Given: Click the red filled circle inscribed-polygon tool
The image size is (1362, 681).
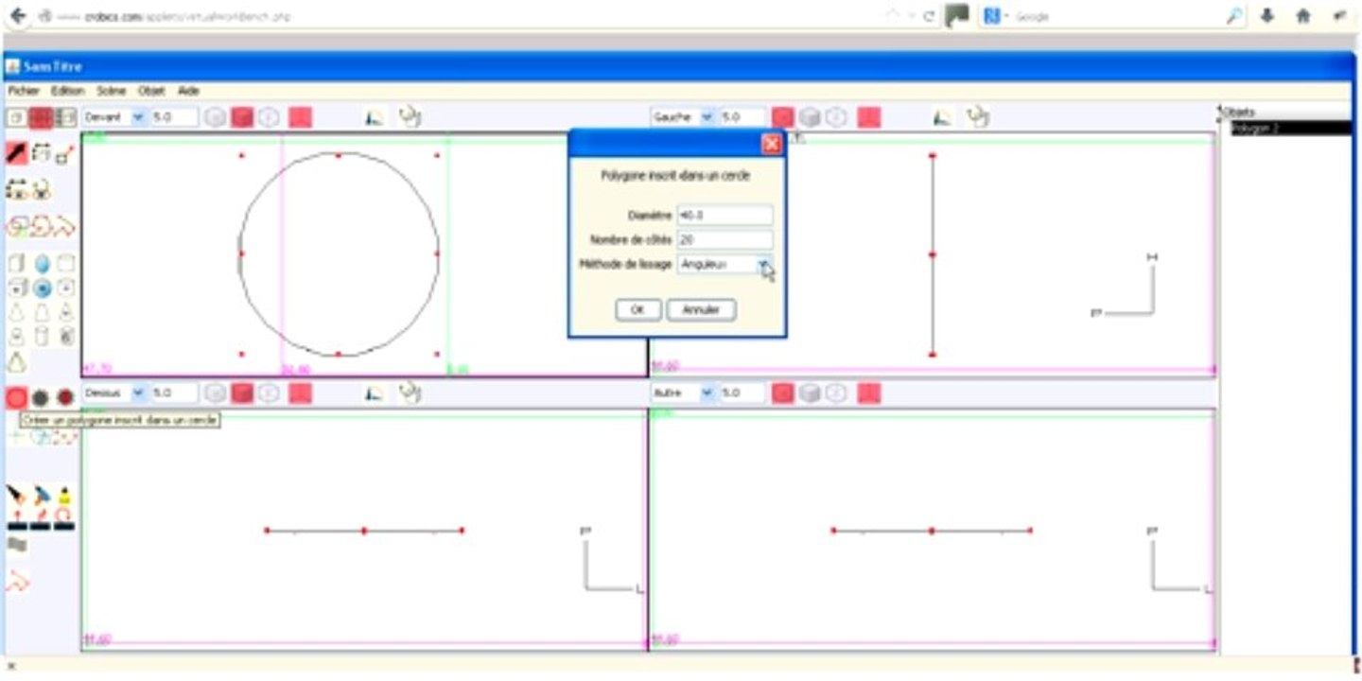Looking at the screenshot, I should (x=16, y=397).
